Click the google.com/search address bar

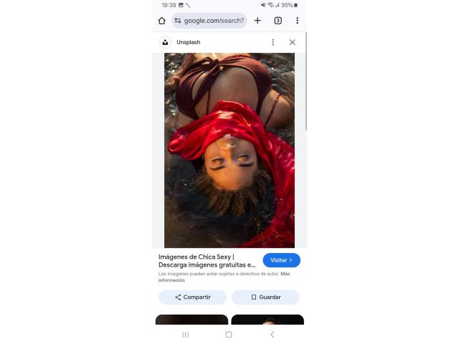click(209, 21)
